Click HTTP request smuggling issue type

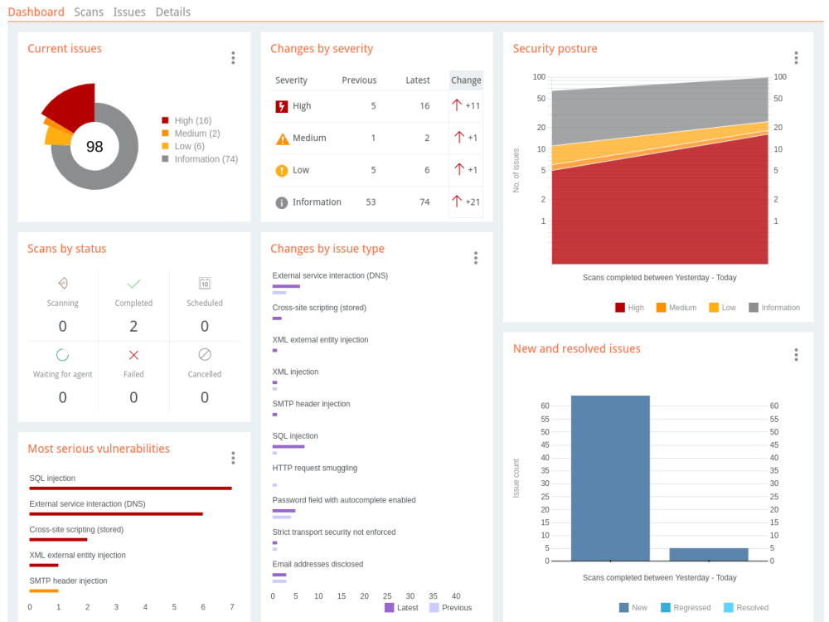(314, 468)
